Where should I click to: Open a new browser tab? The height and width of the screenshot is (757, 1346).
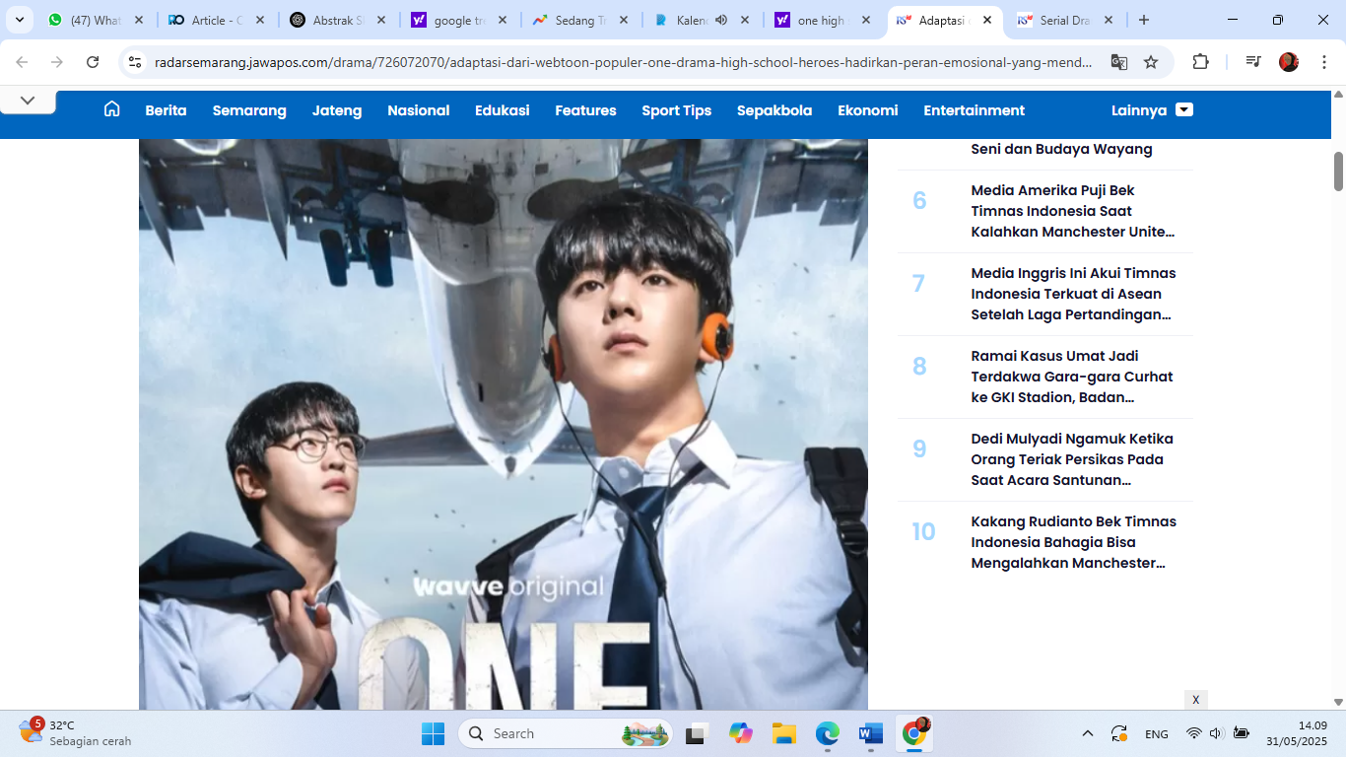coord(1144,20)
